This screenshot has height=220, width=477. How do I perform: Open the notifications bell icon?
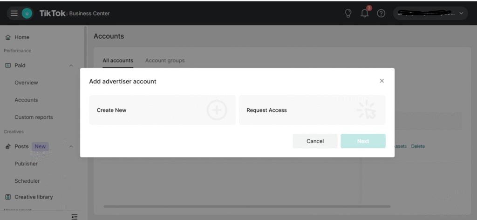pyautogui.click(x=365, y=14)
